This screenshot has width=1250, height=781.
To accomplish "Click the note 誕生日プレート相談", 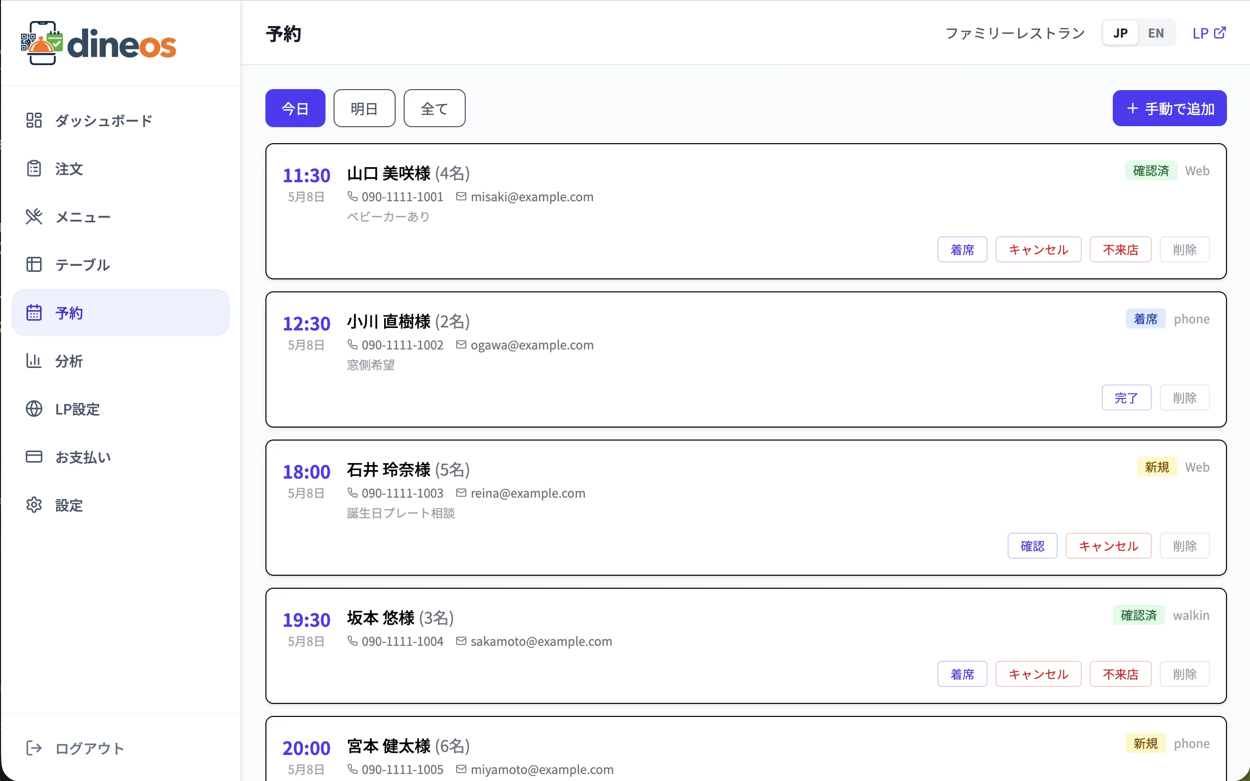I will coord(401,513).
